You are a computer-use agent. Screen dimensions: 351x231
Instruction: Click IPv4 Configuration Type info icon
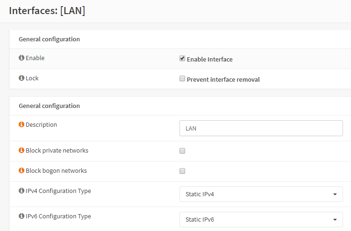[21, 191]
